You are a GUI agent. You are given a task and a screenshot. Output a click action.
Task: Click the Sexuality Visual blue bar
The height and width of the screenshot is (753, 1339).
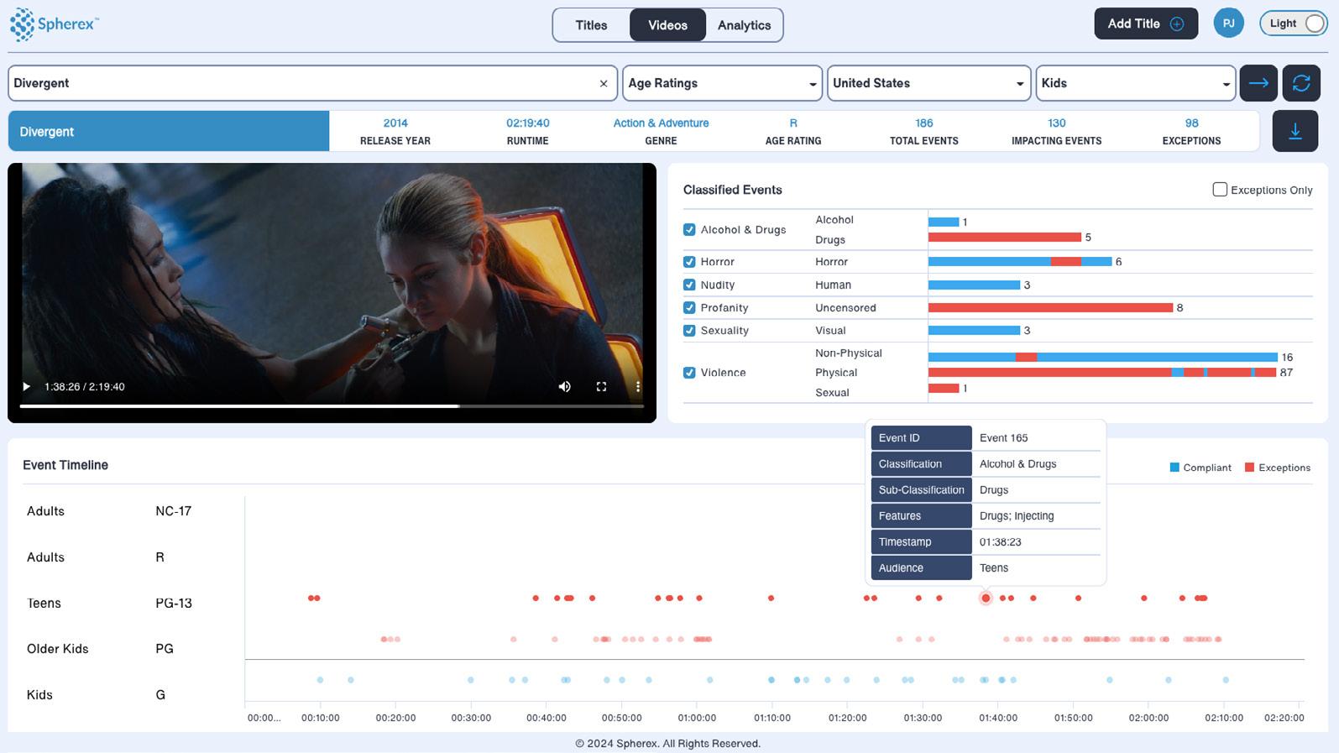coord(974,331)
